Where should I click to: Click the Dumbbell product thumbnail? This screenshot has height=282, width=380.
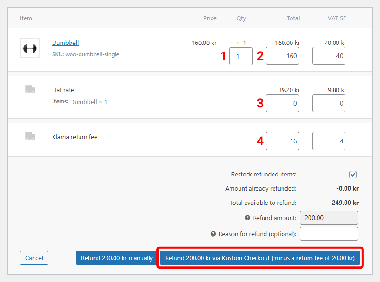(30, 48)
